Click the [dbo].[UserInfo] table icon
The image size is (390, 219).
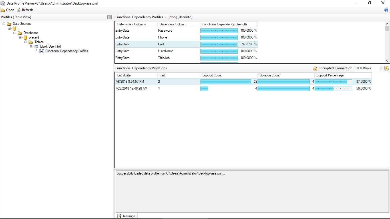click(x=36, y=46)
